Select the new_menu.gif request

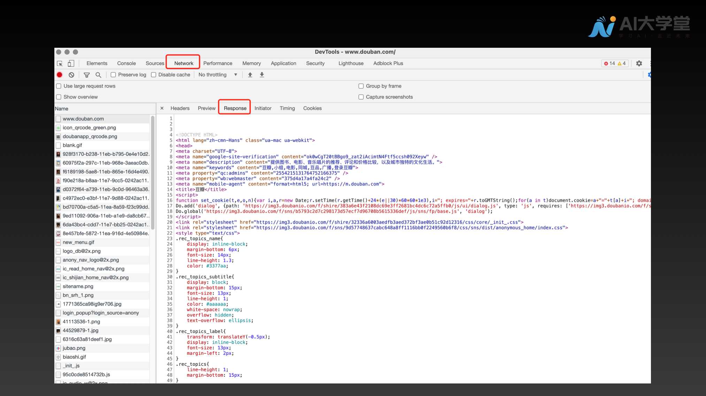(102, 242)
